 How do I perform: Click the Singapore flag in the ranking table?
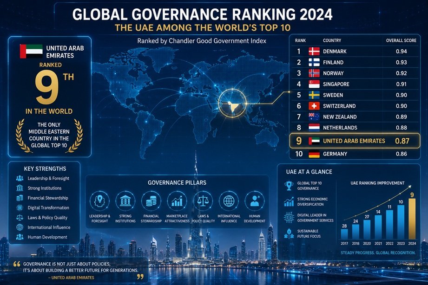point(314,84)
